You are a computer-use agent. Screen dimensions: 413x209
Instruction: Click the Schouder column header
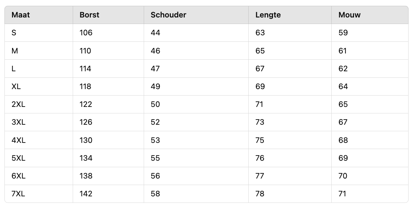tap(168, 15)
